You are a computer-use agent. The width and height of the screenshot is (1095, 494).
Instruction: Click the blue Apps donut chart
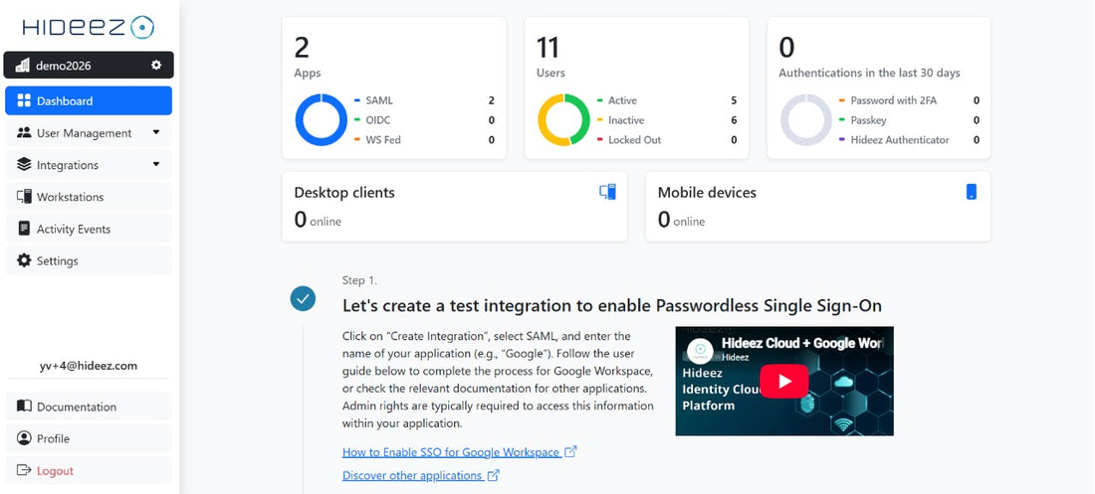pyautogui.click(x=322, y=120)
